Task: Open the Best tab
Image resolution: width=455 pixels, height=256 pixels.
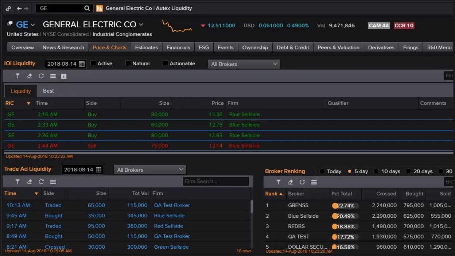Action: tap(48, 91)
